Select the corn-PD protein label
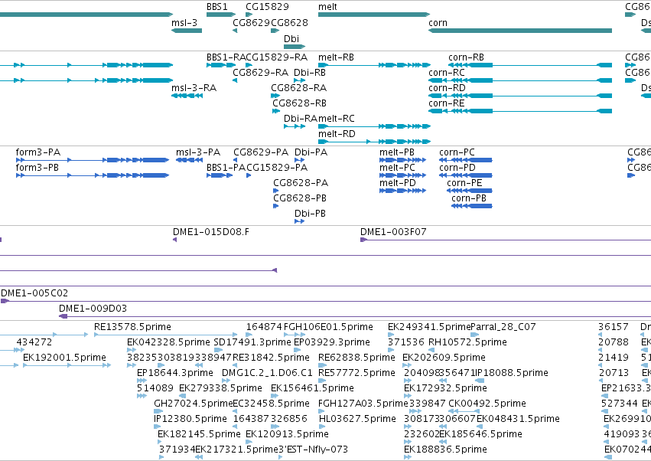 tap(457, 168)
